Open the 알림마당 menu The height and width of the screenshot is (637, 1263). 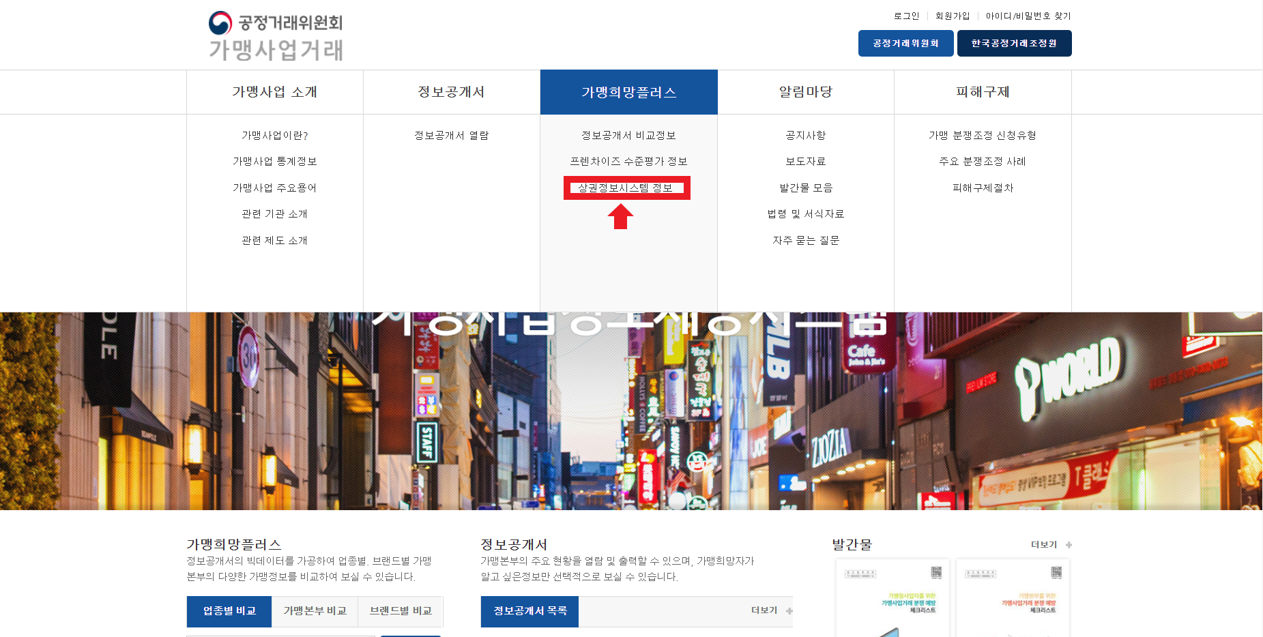coord(805,91)
